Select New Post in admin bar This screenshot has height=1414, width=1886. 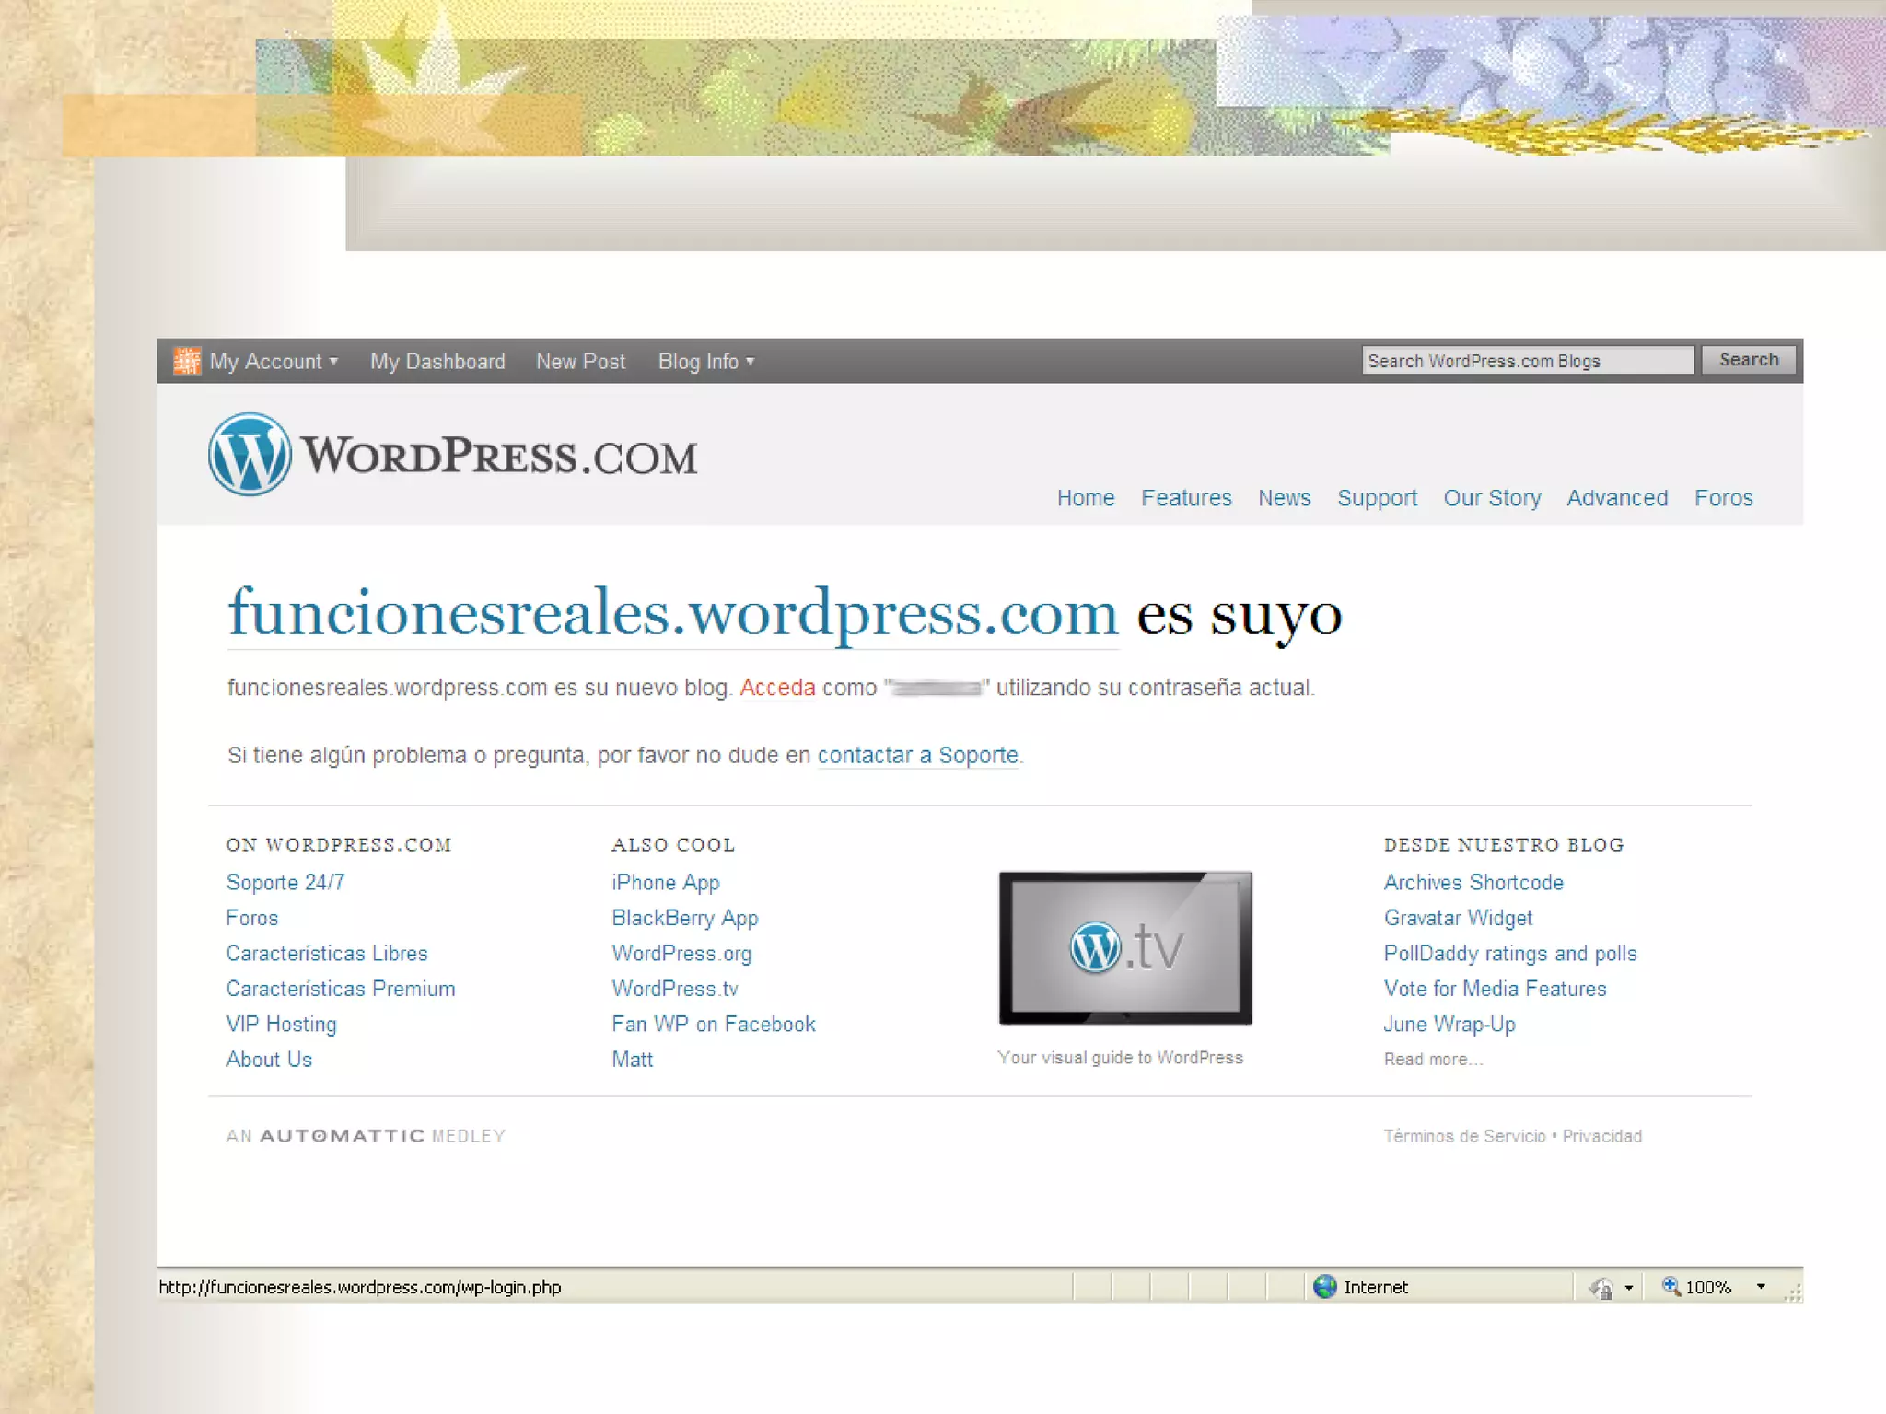580,362
